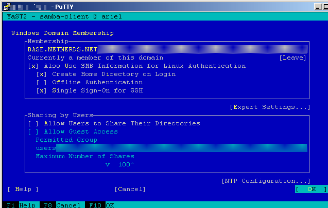Increase Maximum Number of Shares with ^ arrow
Image resolution: width=328 pixels, height=208 pixels.
point(132,164)
